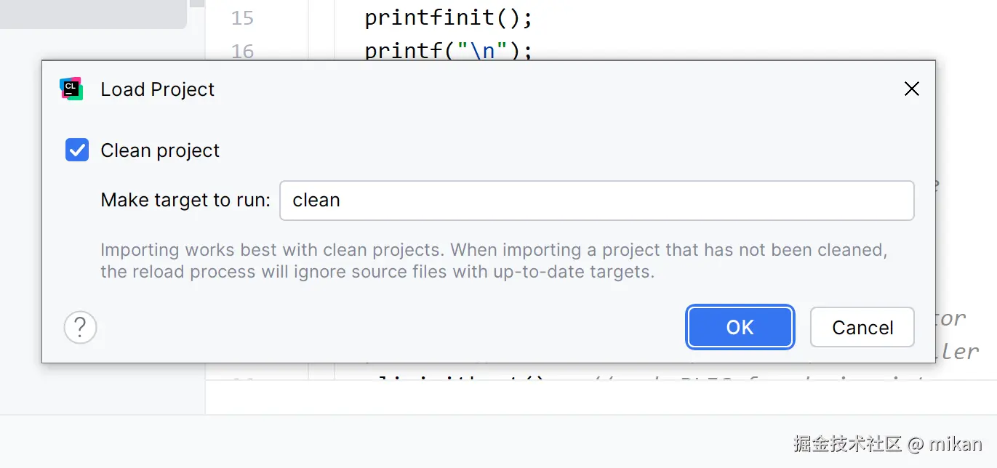Screen dimensions: 997x468
Task: Confirm the dialog with OK
Action: 740,327
